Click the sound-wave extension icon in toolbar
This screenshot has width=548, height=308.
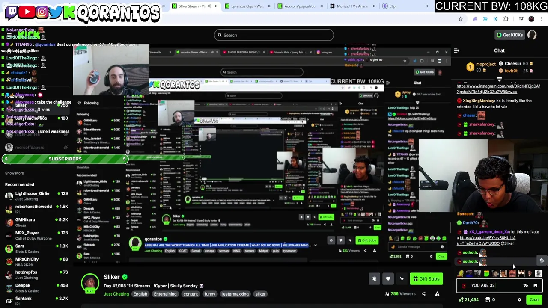(495, 19)
